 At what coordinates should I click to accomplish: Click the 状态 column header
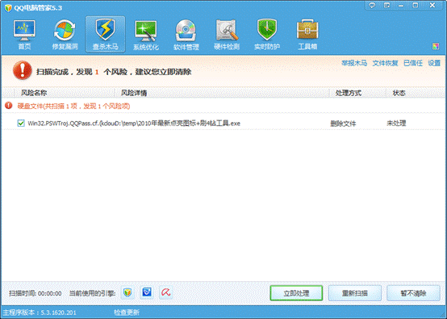pyautogui.click(x=399, y=93)
